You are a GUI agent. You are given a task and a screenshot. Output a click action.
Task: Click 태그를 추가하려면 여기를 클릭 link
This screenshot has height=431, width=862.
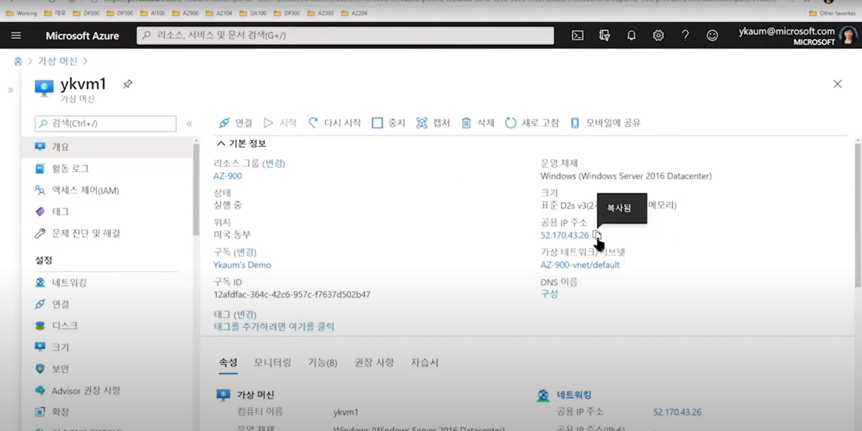[274, 326]
